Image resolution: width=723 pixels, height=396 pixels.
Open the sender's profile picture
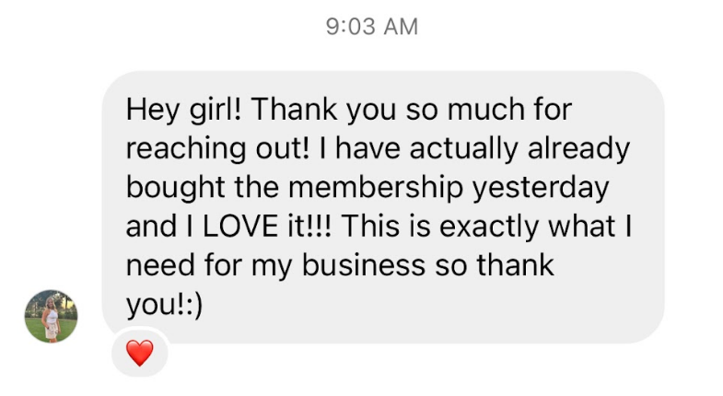click(x=51, y=316)
